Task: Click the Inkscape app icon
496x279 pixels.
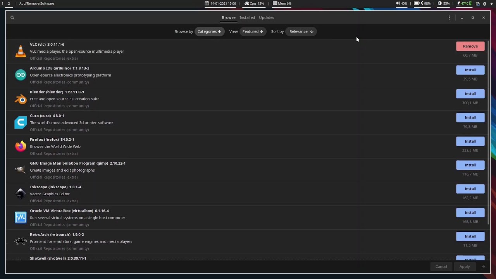Action: [21, 194]
